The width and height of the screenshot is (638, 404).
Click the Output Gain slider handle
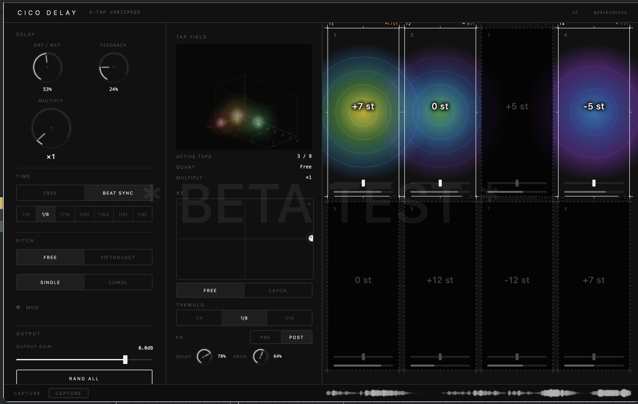[126, 360]
